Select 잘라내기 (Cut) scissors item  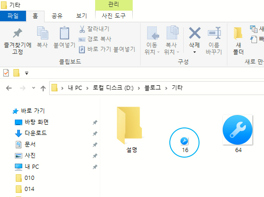pyautogui.click(x=94, y=29)
